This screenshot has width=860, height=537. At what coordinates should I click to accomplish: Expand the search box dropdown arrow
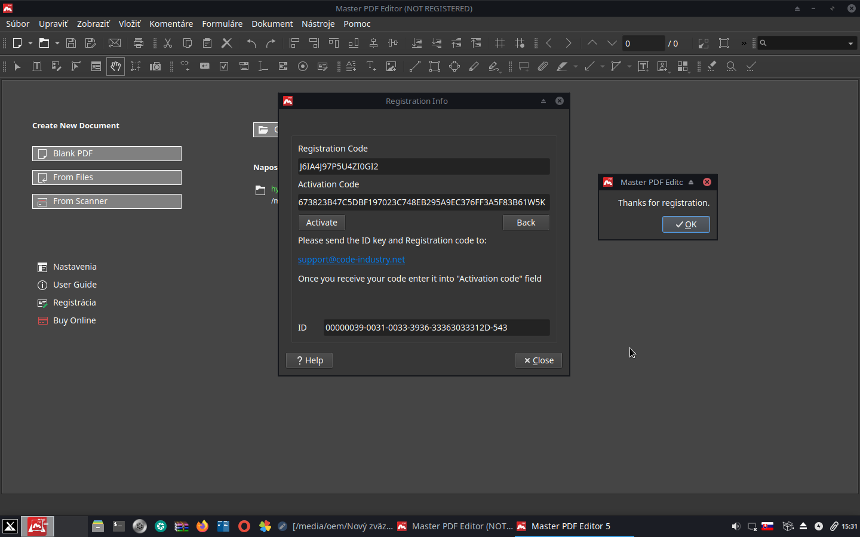pos(850,44)
